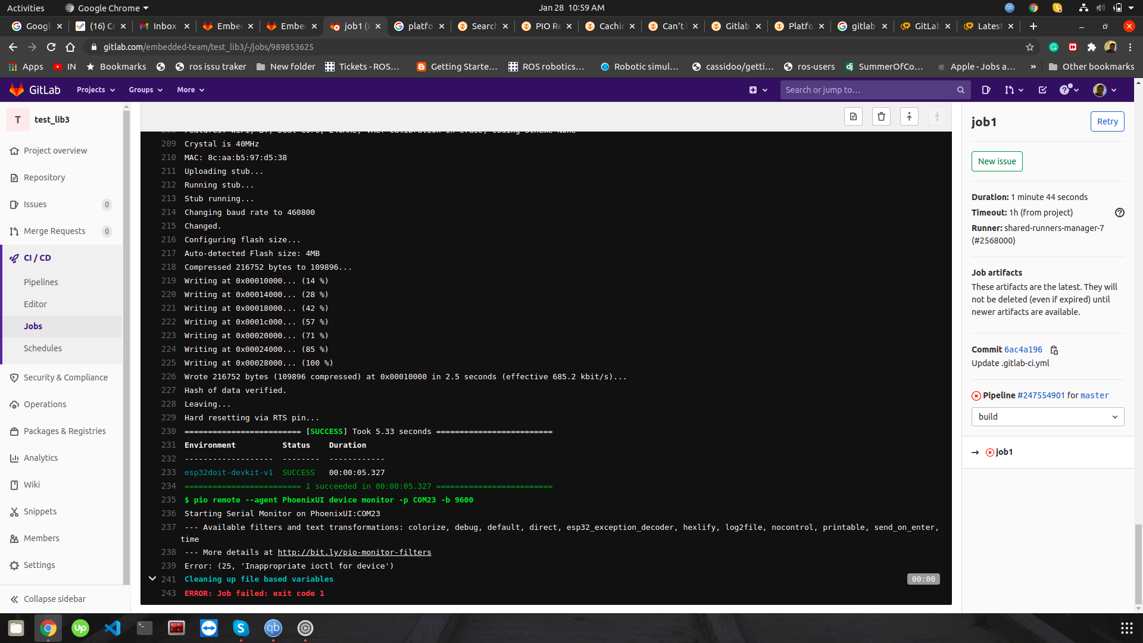Open a new Chrome tab

[1033, 26]
